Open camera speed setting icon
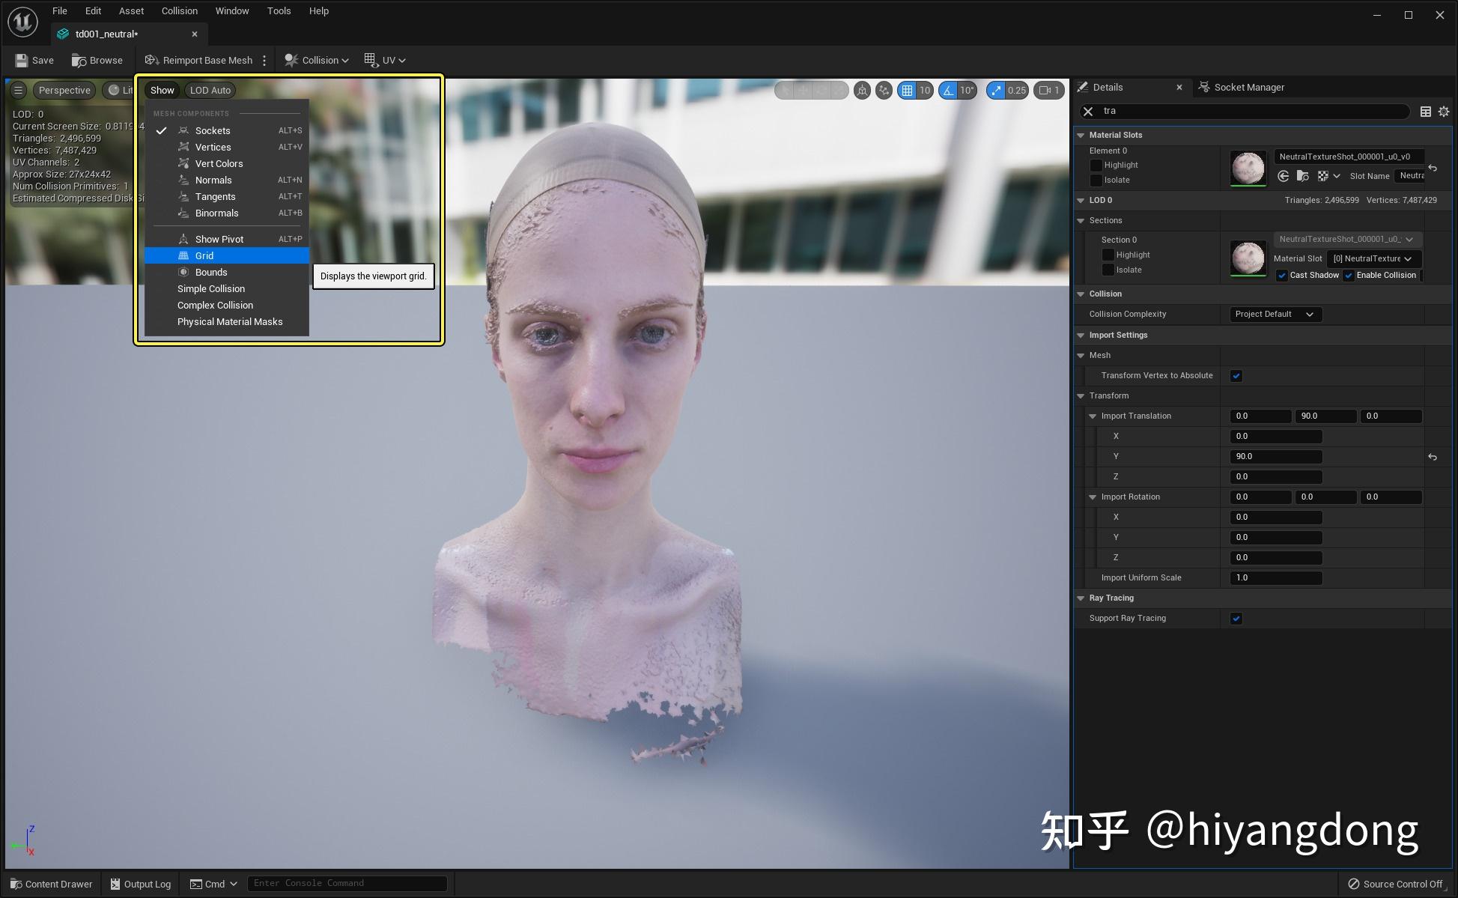Screen dimensions: 1458x898 (1048, 91)
